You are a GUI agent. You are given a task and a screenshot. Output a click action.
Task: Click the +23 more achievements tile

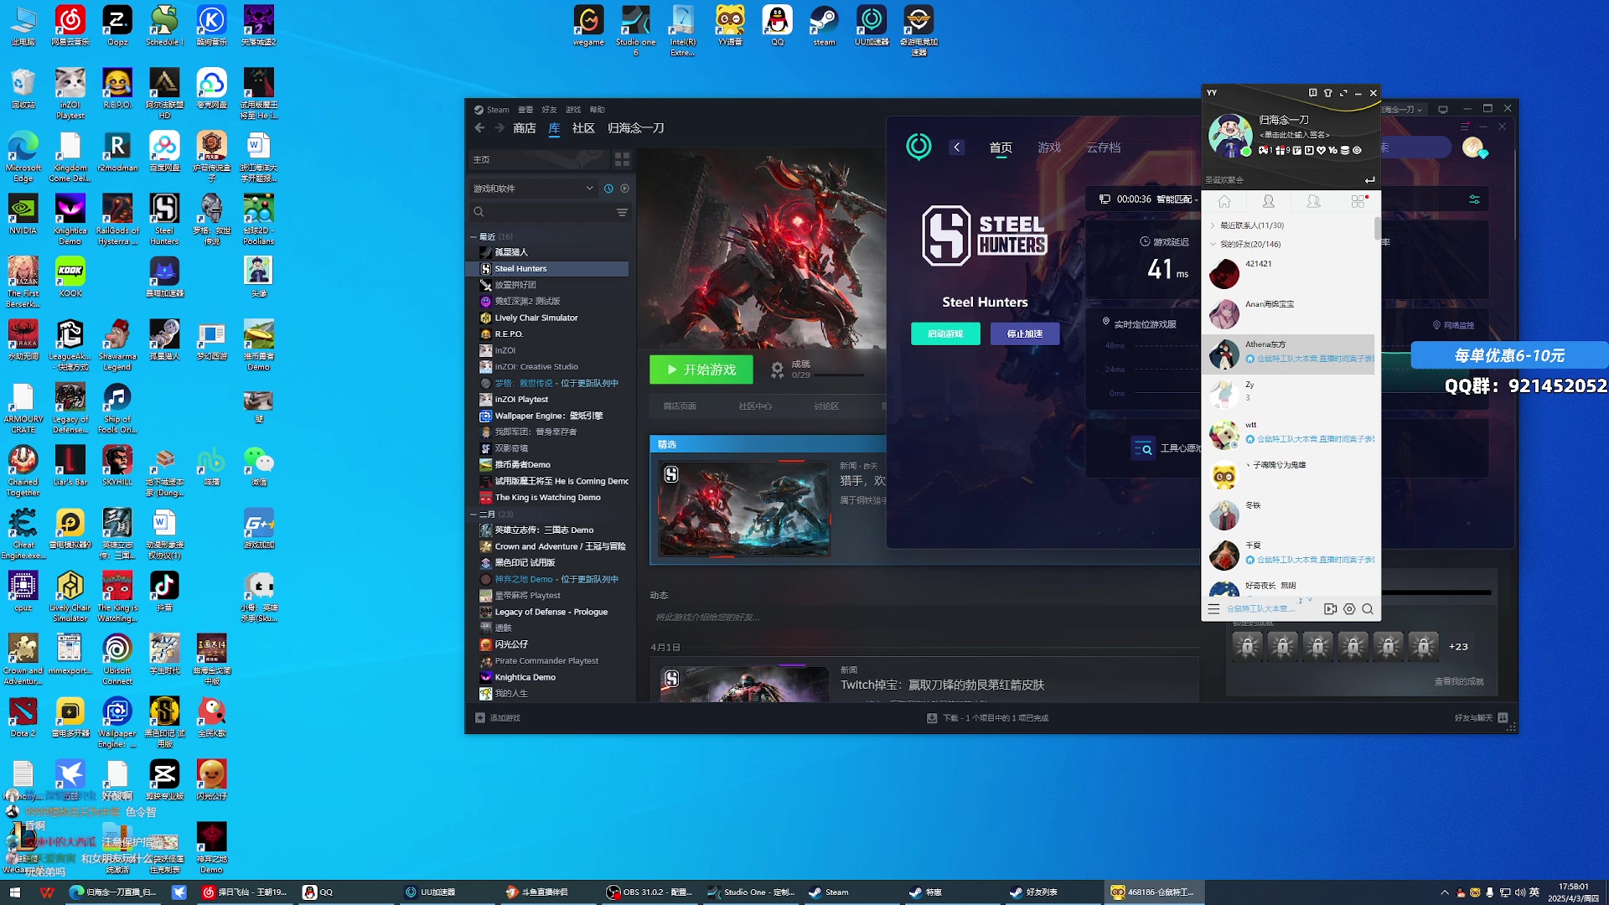[1458, 647]
